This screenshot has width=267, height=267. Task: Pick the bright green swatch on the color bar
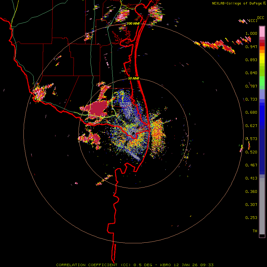pos(262,81)
